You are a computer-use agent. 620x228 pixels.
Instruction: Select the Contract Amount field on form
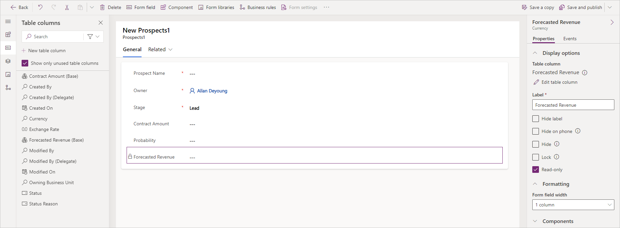tap(314, 124)
